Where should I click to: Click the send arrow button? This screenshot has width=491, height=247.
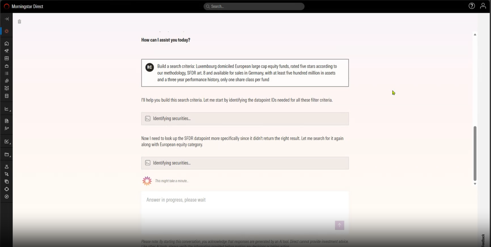pos(339,225)
